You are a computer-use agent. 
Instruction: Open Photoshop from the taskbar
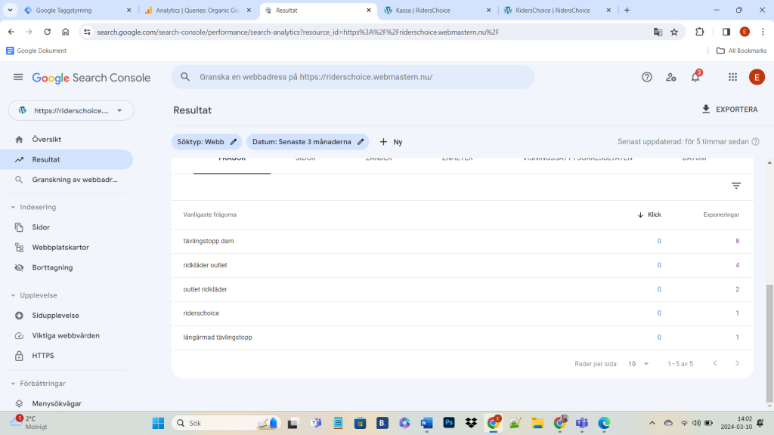click(x=449, y=423)
